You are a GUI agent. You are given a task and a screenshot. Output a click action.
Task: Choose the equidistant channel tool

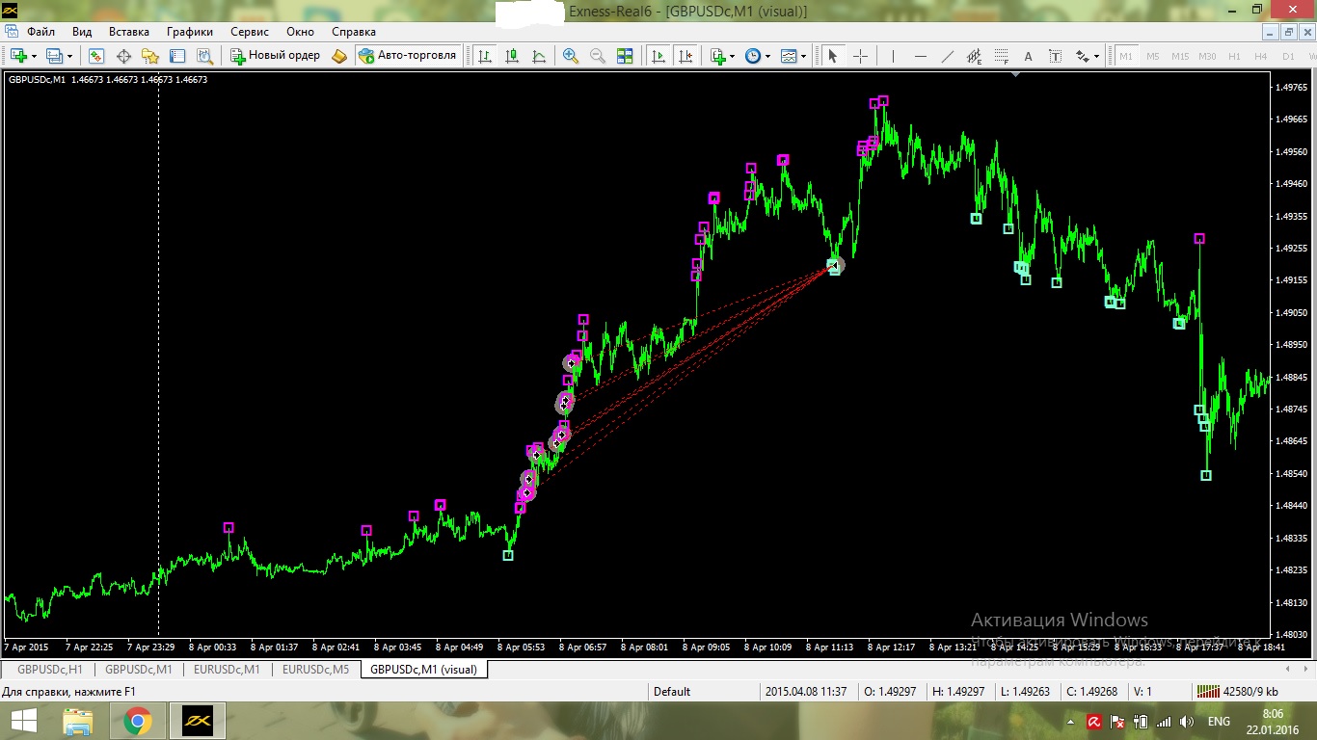(975, 56)
